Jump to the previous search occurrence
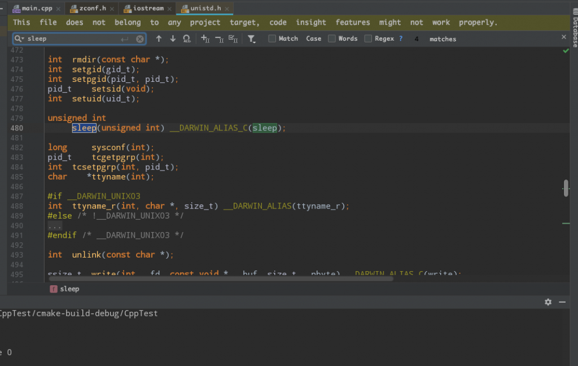The height and width of the screenshot is (366, 578). 159,39
